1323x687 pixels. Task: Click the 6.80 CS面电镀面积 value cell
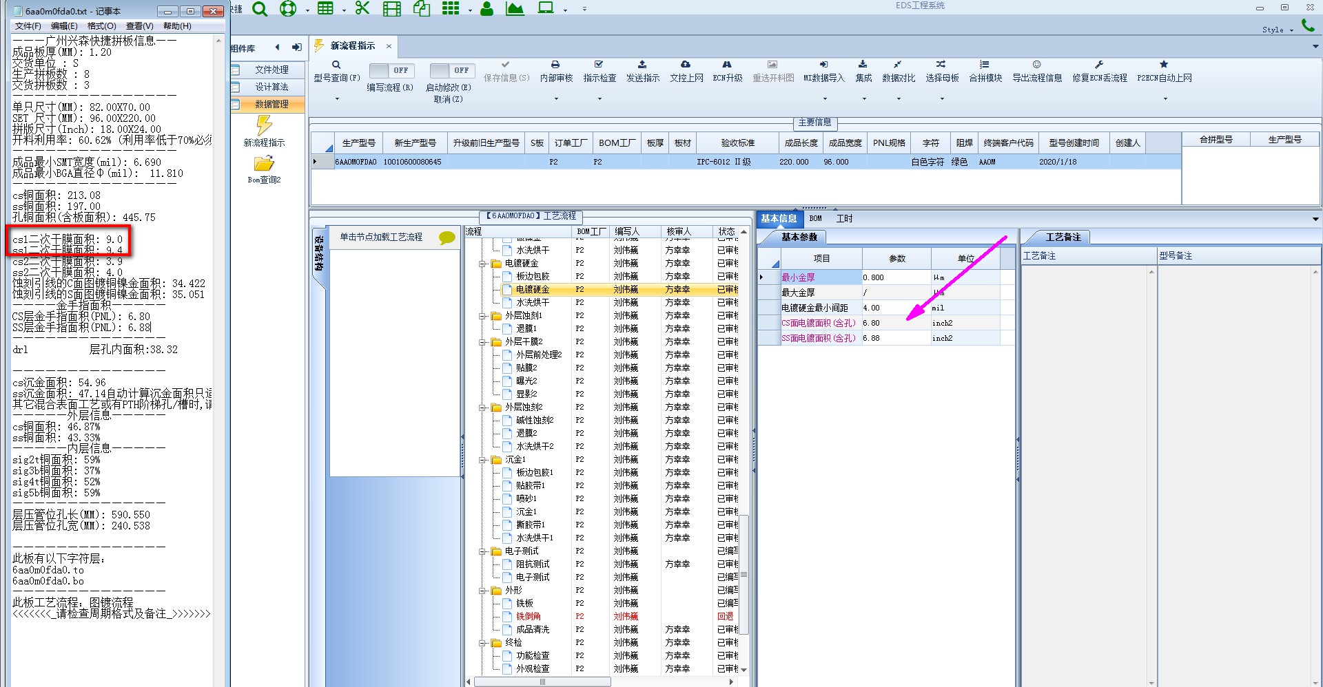[896, 324]
